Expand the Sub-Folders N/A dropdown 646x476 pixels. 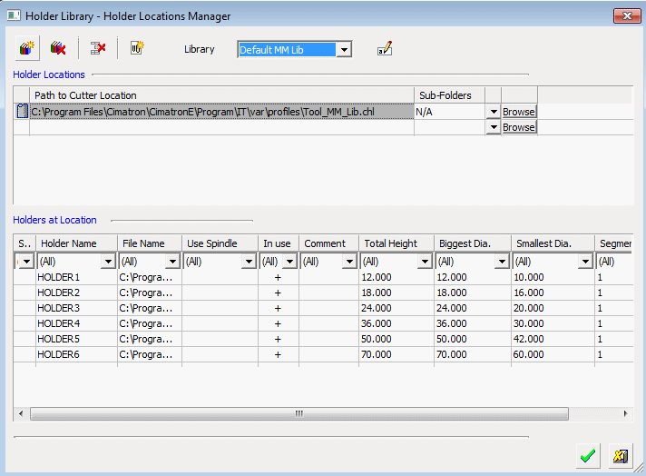tap(493, 112)
